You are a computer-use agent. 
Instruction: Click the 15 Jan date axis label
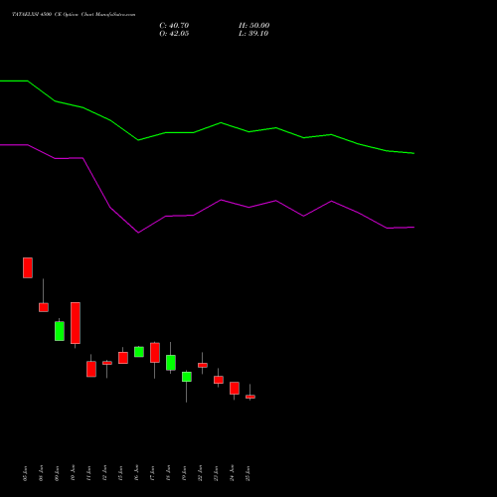(121, 473)
